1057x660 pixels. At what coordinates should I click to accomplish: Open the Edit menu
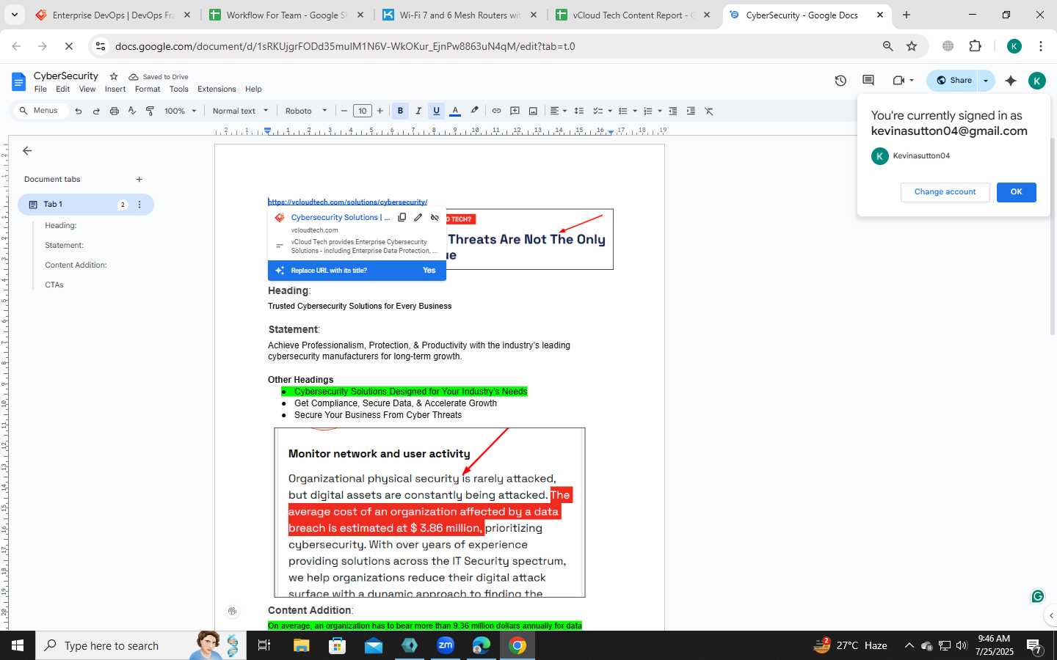(x=63, y=89)
